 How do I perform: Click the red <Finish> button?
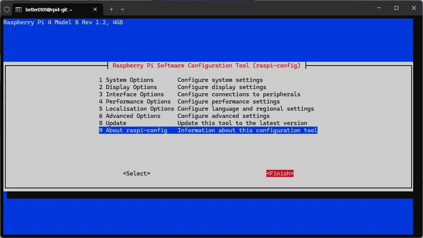[x=280, y=174]
